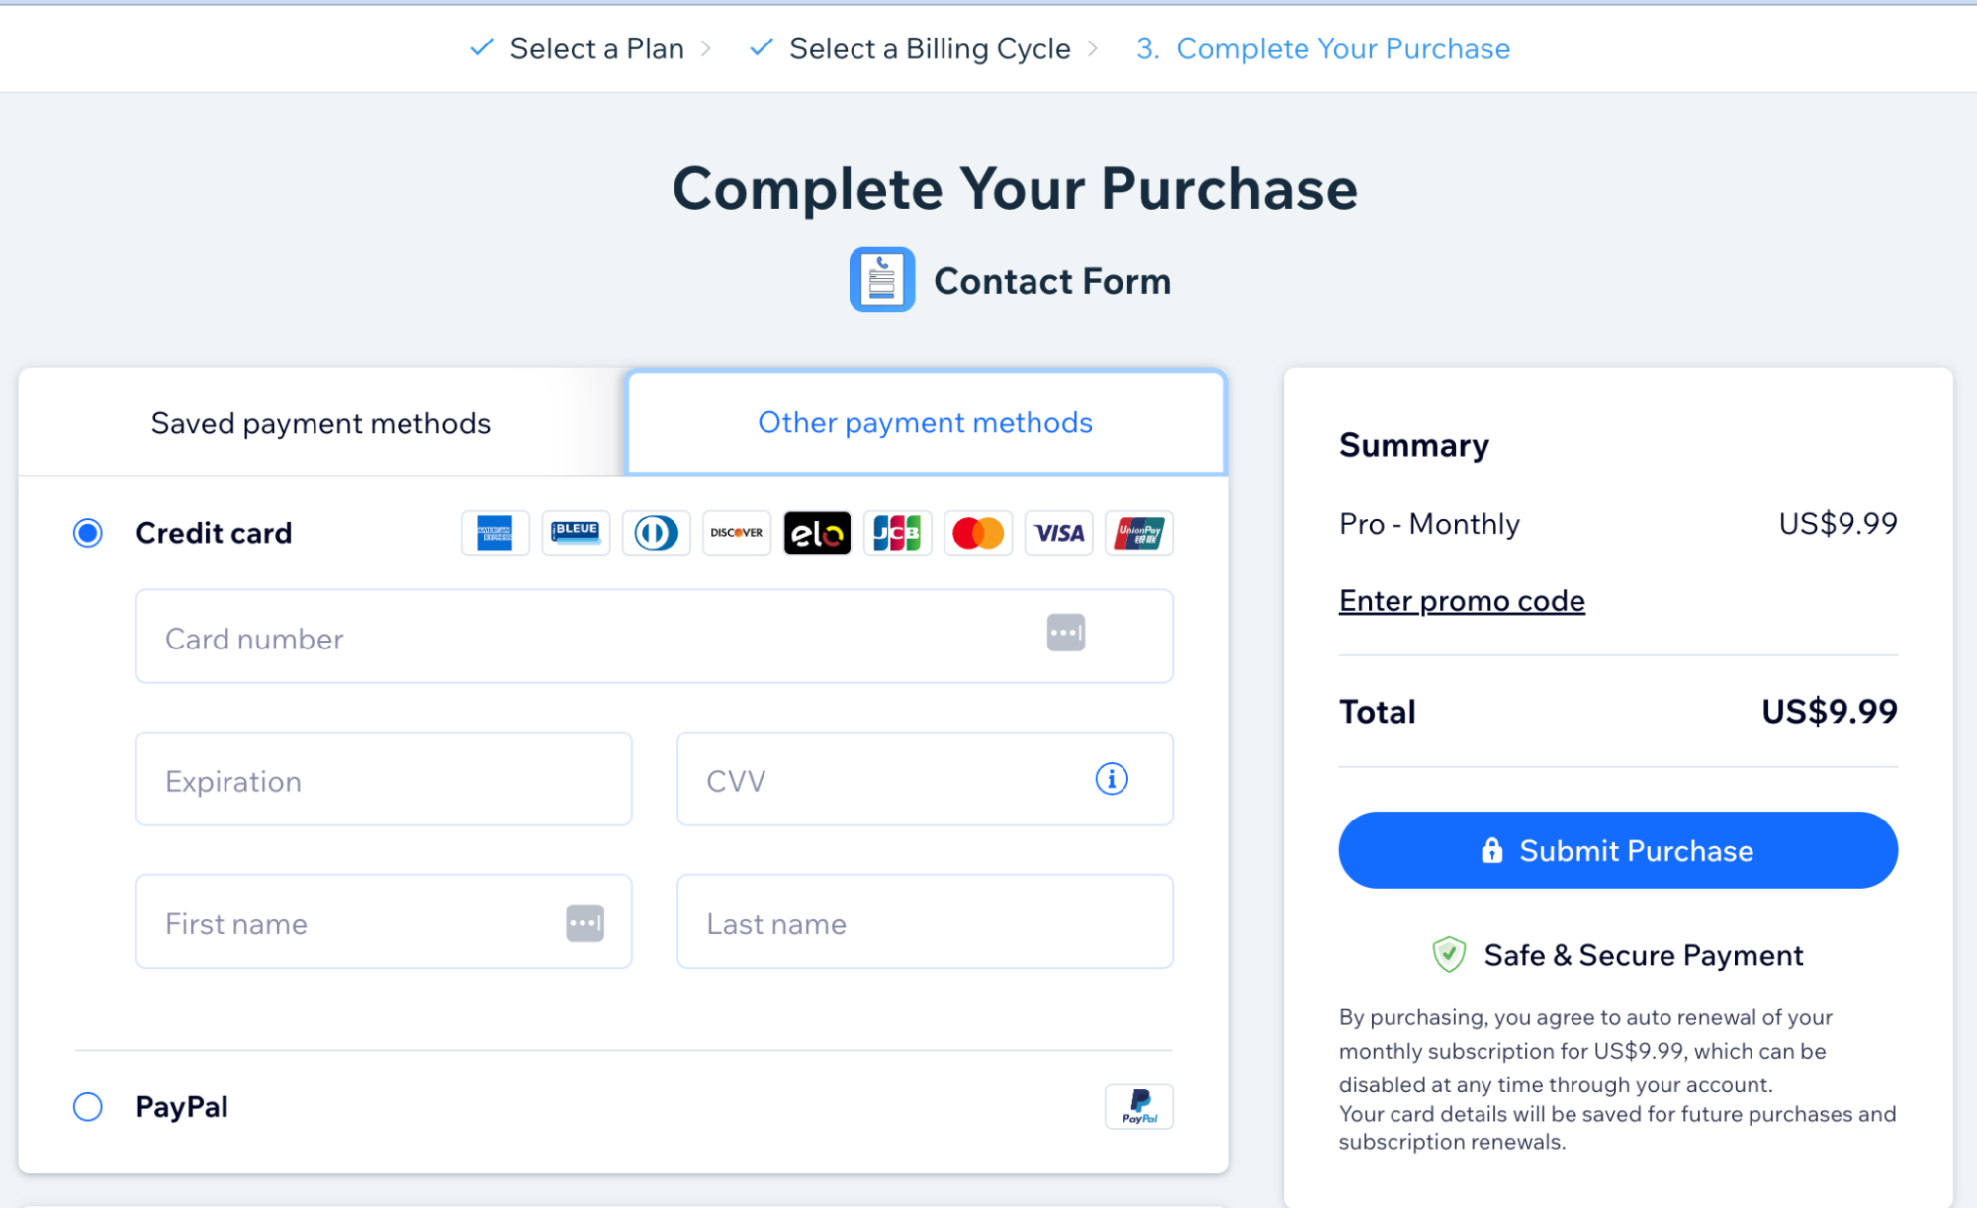
Task: Click the Enter promo code link
Action: (x=1462, y=601)
